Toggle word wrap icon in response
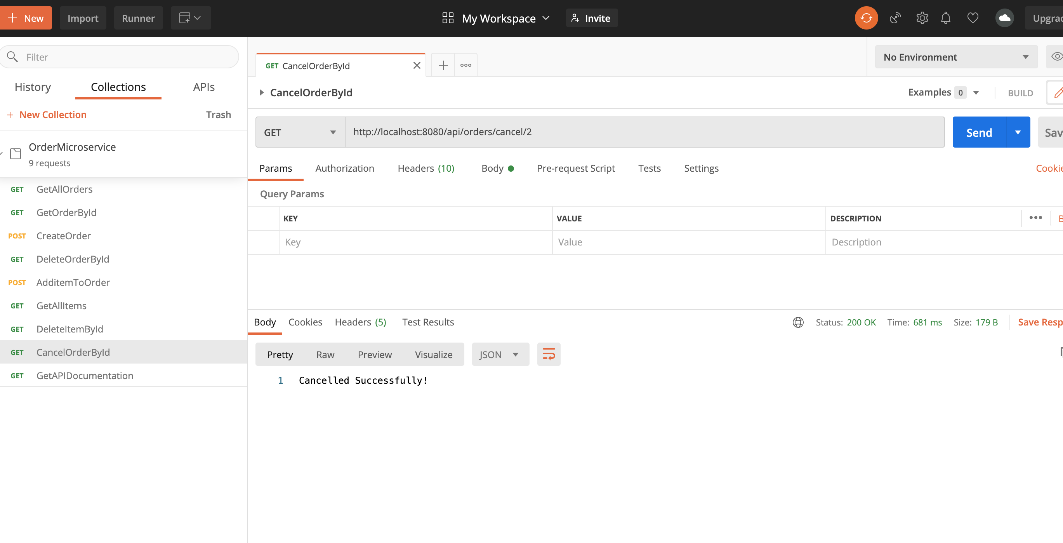This screenshot has width=1063, height=543. click(549, 354)
